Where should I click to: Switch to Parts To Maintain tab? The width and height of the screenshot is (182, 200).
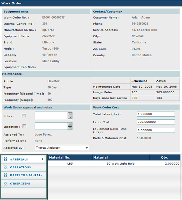tap(26, 175)
